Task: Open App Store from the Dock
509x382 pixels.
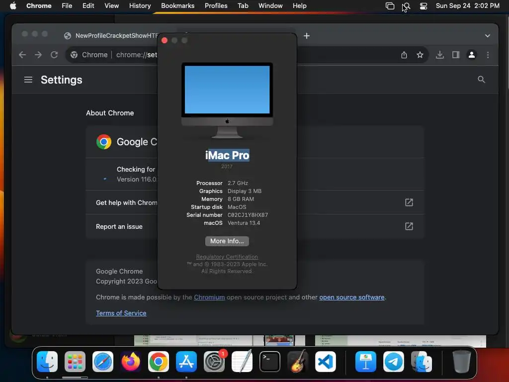Action: [x=186, y=362]
